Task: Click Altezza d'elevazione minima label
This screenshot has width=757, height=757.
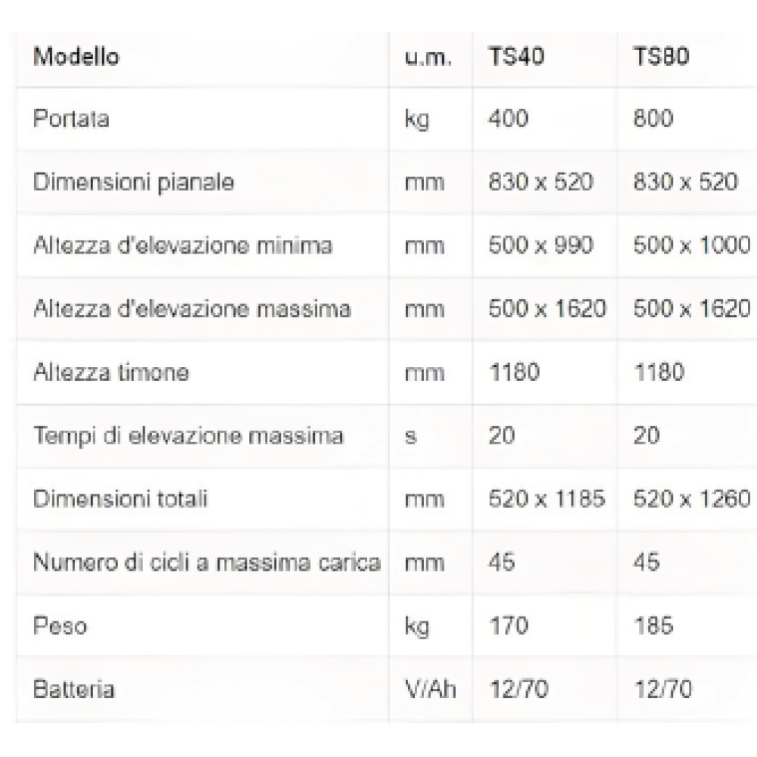Action: pyautogui.click(x=183, y=246)
